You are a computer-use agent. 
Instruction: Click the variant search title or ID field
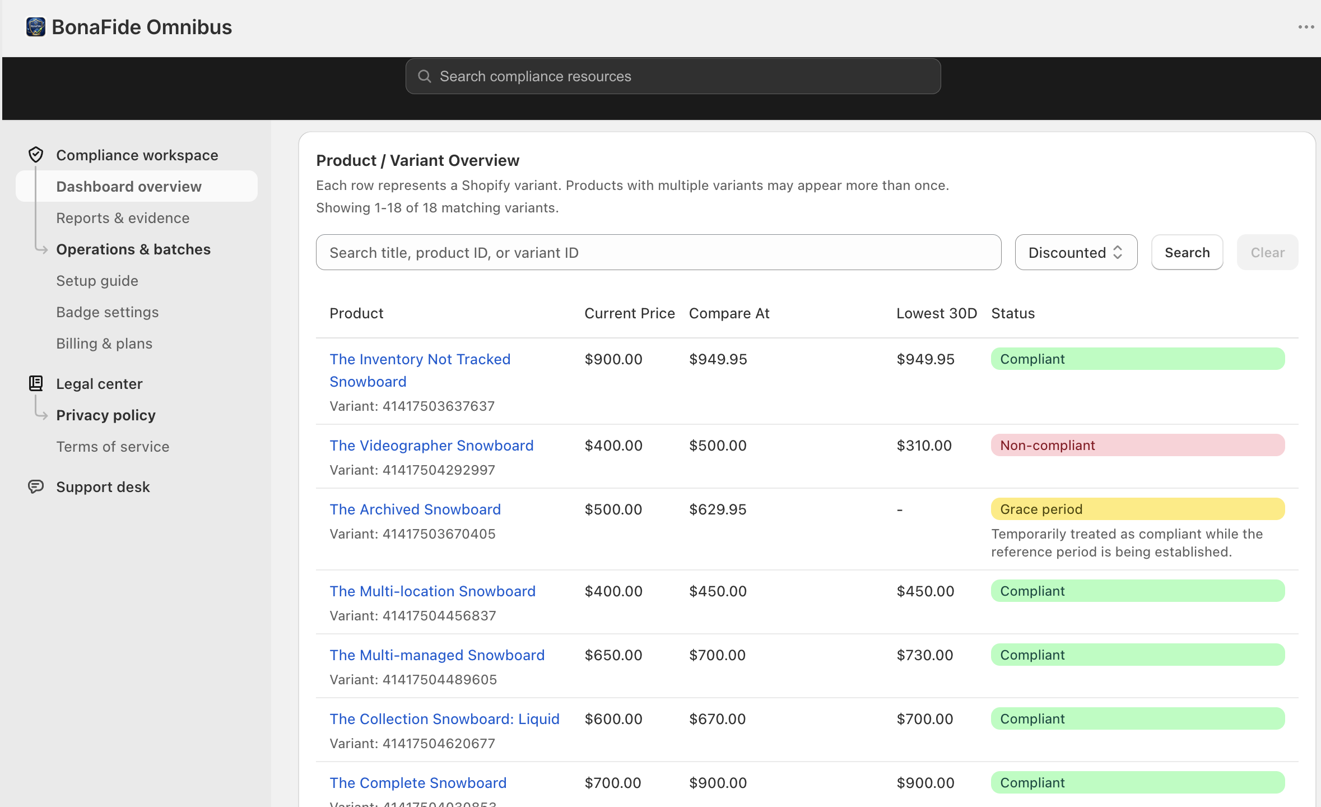pyautogui.click(x=658, y=252)
